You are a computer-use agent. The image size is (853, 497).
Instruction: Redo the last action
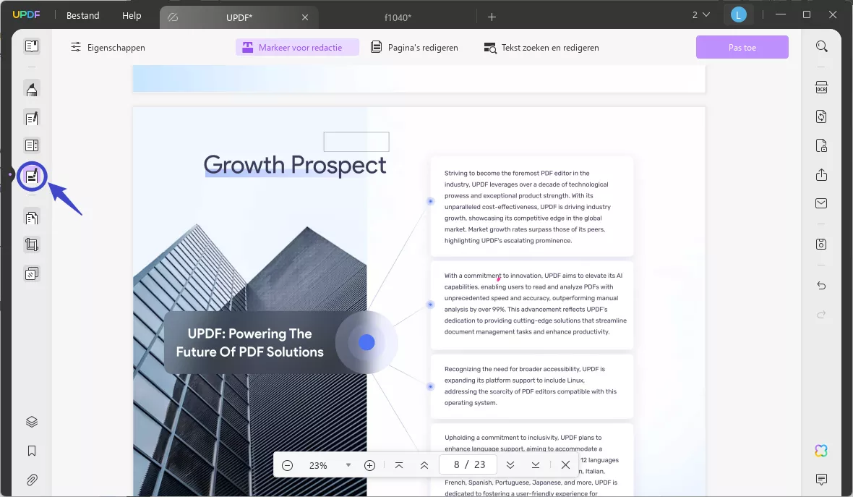[821, 314]
